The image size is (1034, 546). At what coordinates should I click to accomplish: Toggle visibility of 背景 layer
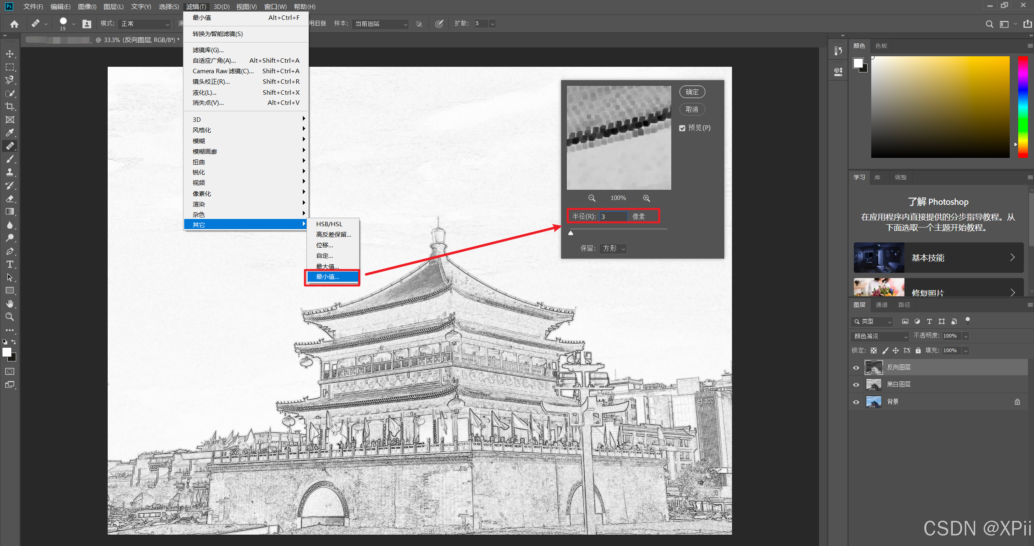(856, 402)
